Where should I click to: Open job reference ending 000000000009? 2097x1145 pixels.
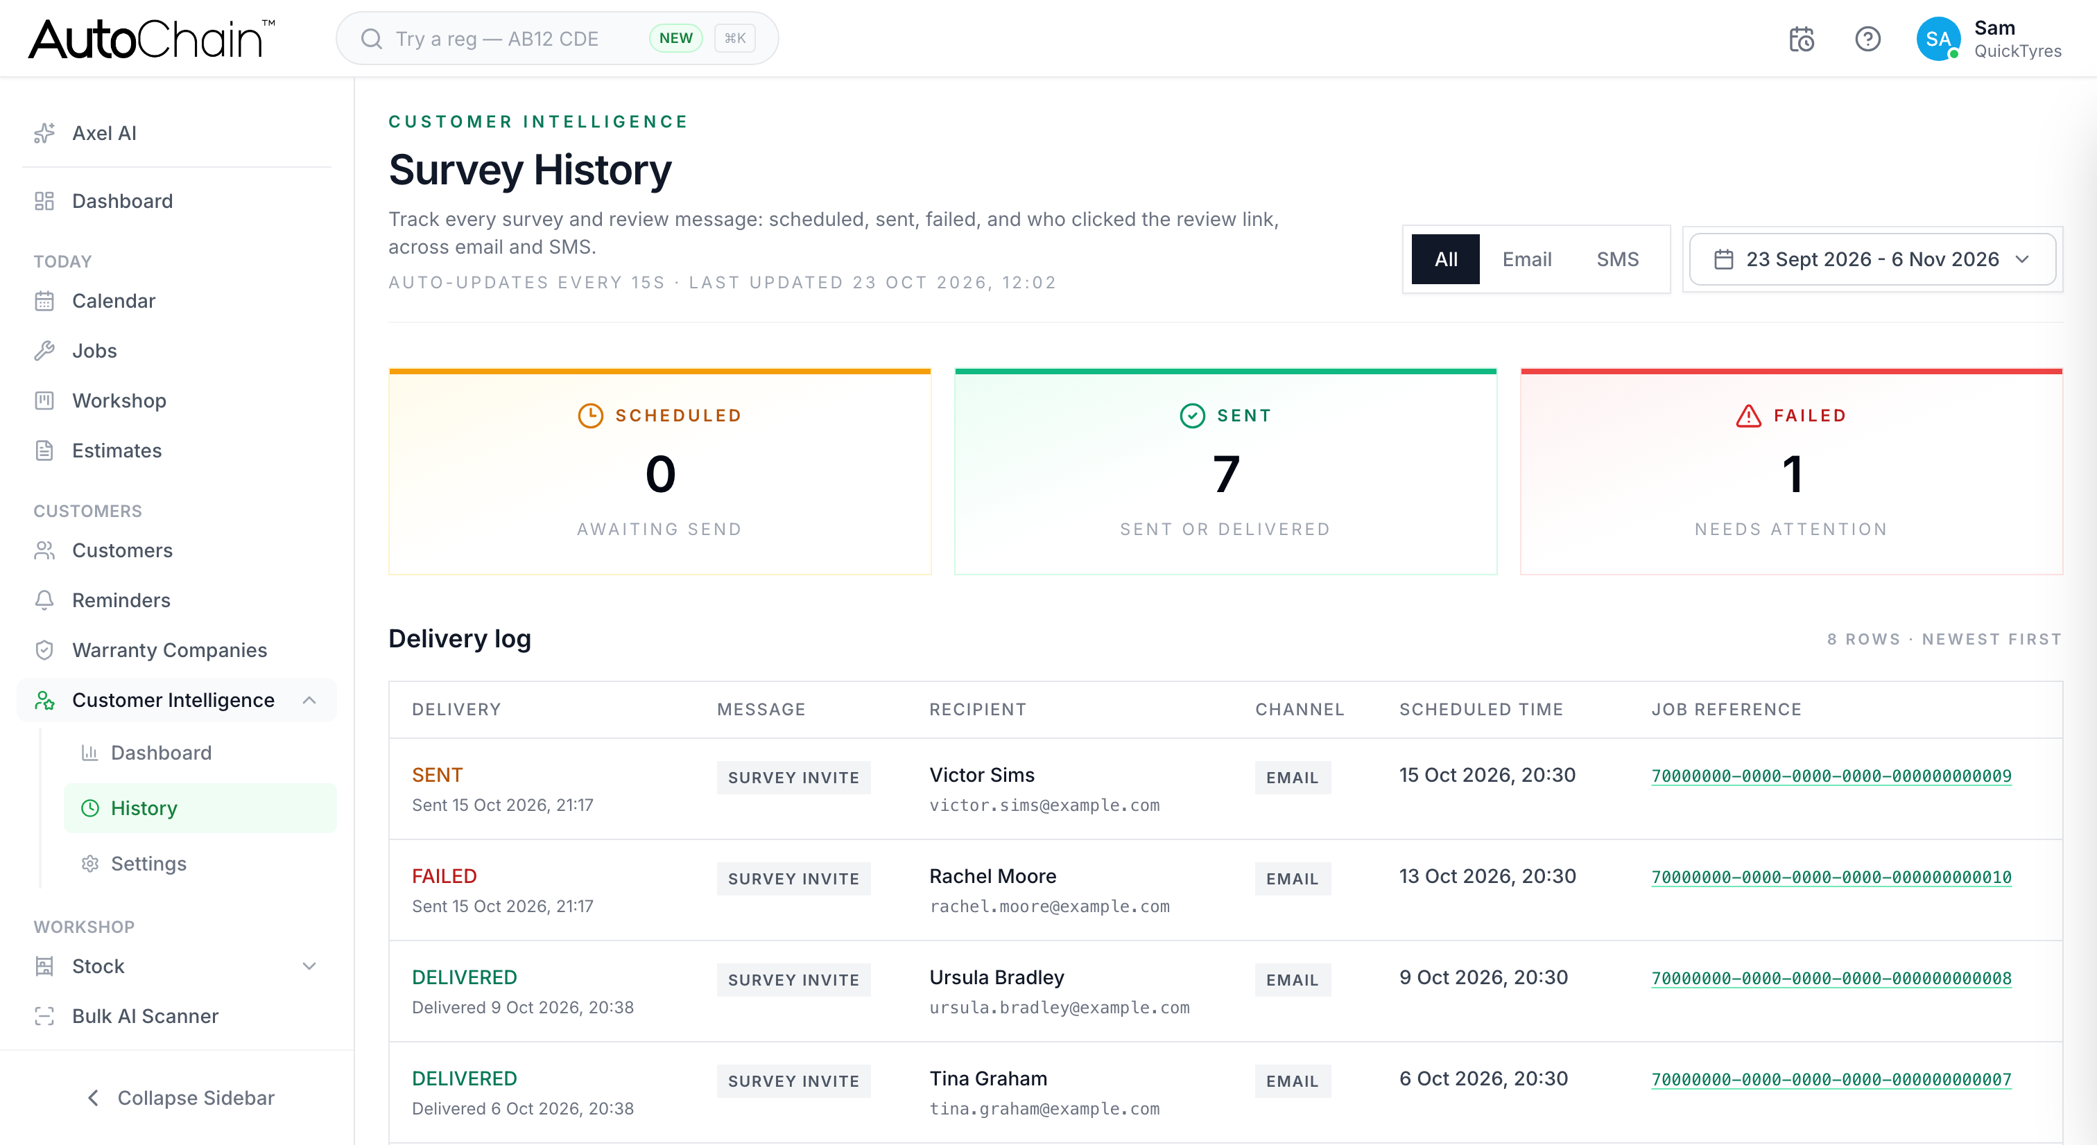[1831, 776]
